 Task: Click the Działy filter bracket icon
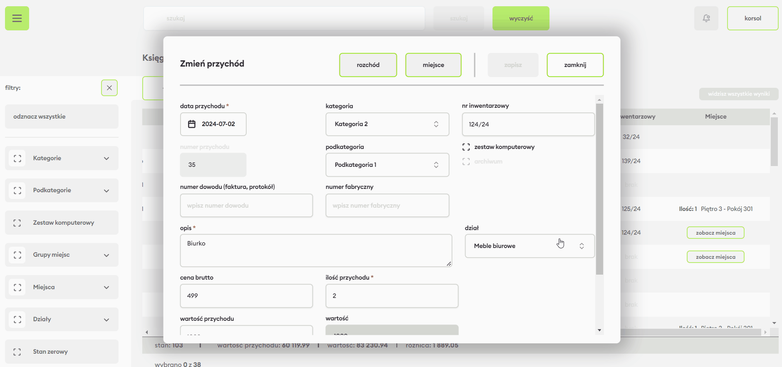pyautogui.click(x=17, y=319)
